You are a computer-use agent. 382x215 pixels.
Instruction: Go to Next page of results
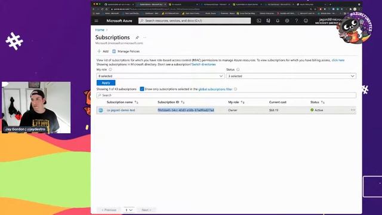pos(146,210)
